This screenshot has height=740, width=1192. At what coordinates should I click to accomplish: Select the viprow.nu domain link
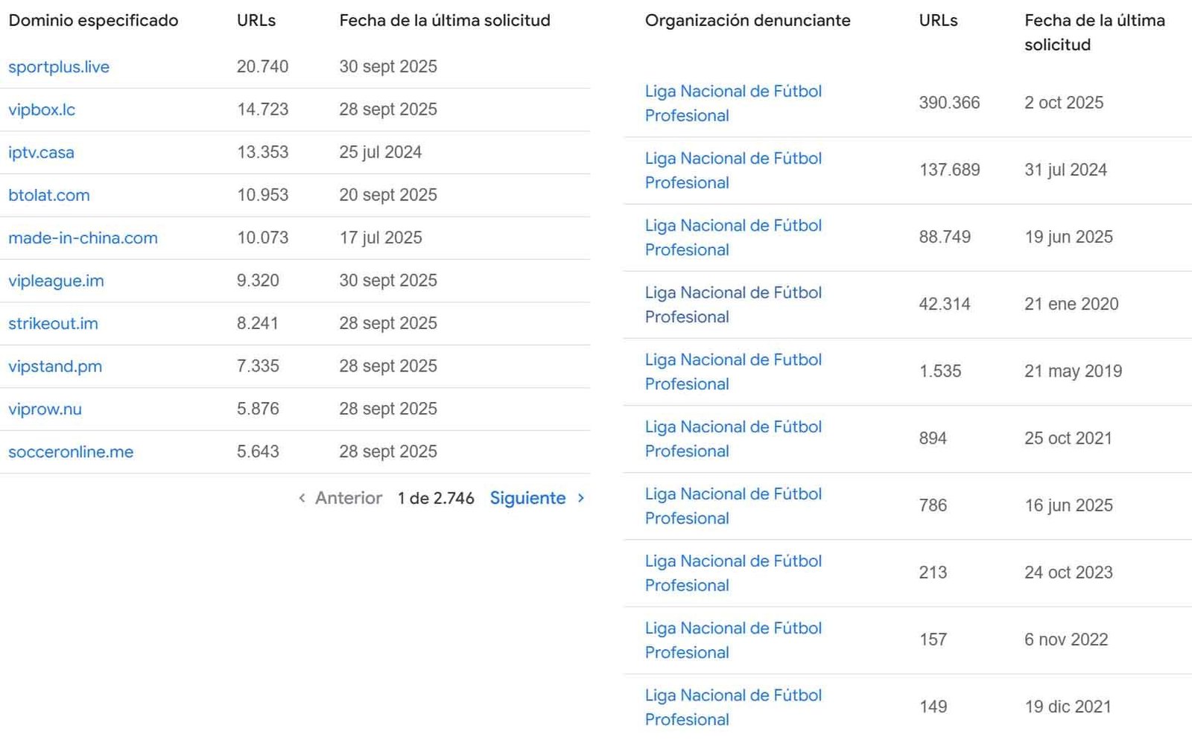45,409
